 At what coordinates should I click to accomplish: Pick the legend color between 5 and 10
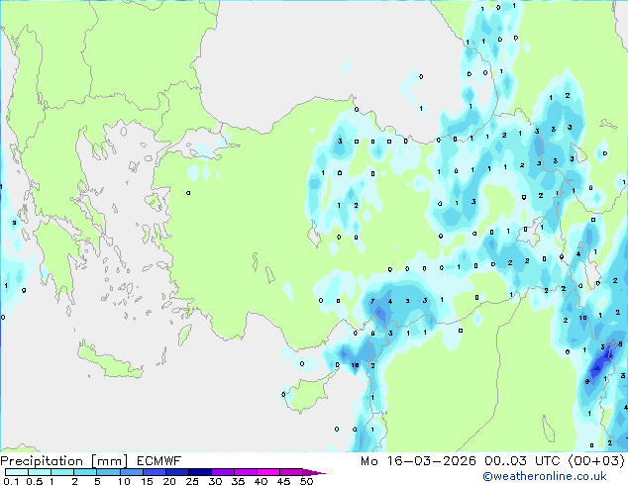pyautogui.click(x=108, y=472)
